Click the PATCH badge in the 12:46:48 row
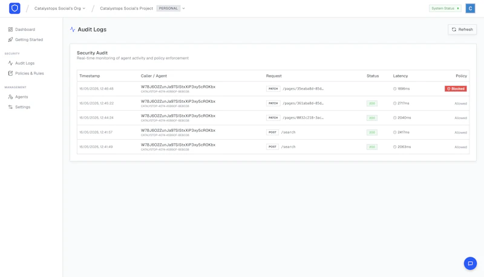The image size is (484, 277). [273, 88]
